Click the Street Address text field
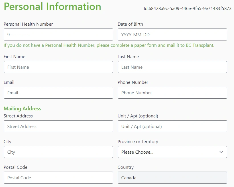This screenshot has width=234, height=187. tap(58, 126)
